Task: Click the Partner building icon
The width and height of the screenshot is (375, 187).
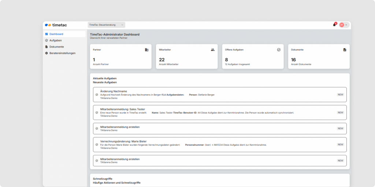Action: click(x=146, y=50)
